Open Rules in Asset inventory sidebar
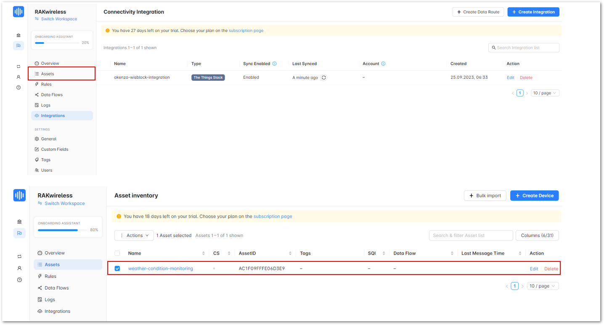Screen dimensions: 604x325 click(68, 276)
